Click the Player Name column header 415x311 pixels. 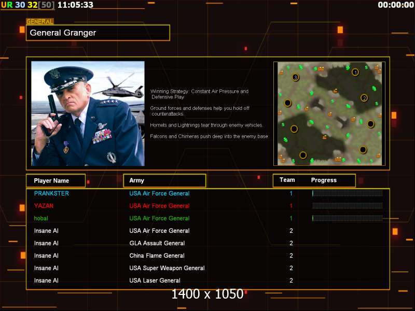56,180
